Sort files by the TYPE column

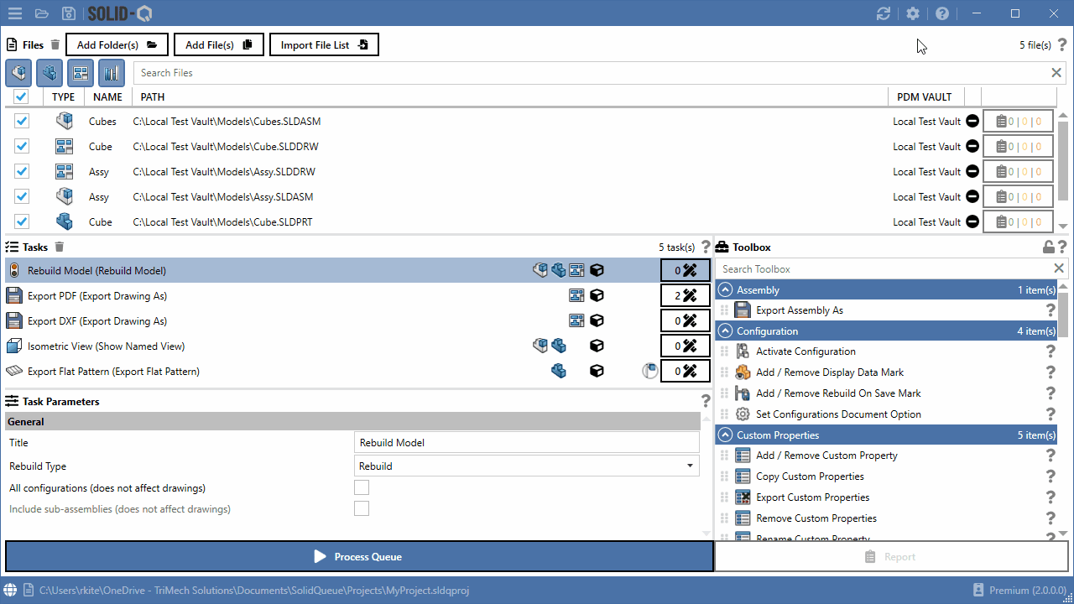64,96
